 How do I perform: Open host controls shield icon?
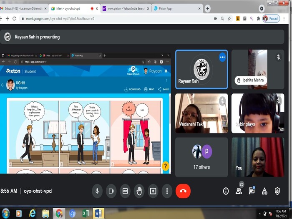277,191
